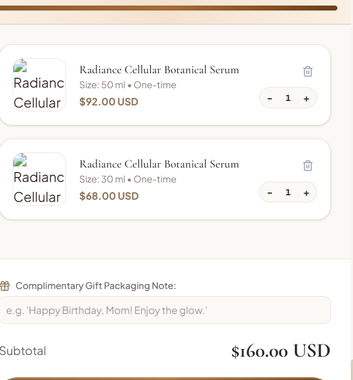353x380 pixels.
Task: Click the gift box icon beside packaging note
Action: pos(5,286)
